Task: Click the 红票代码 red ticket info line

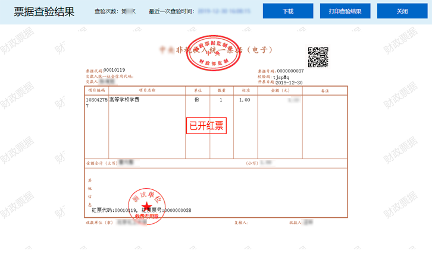Action: (x=142, y=210)
